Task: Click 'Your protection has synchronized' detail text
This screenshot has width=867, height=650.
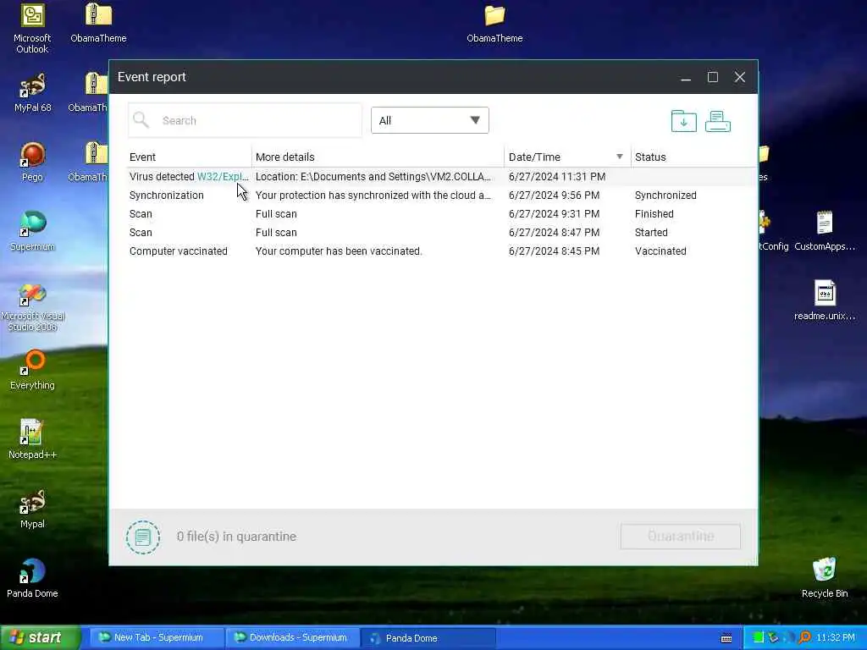Action: coord(373,196)
